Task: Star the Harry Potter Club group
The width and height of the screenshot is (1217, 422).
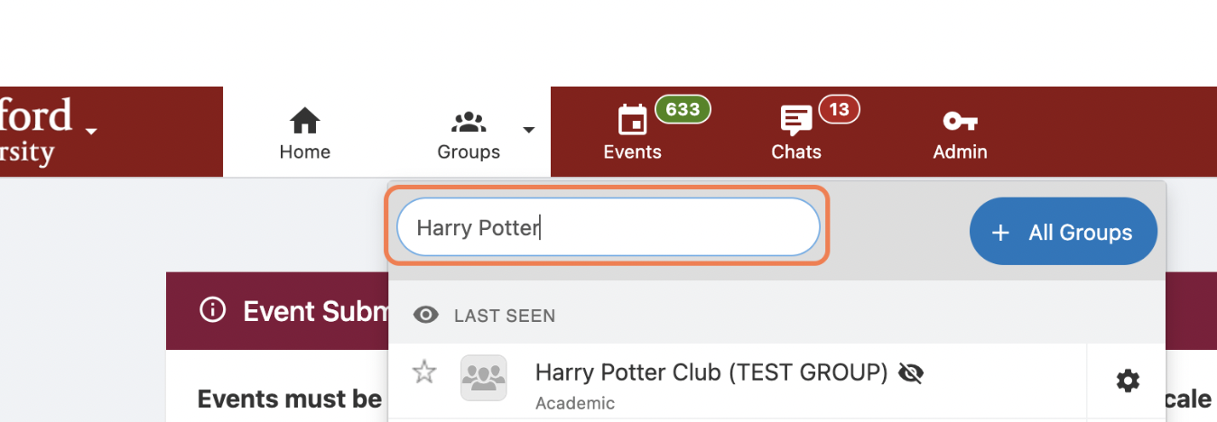Action: tap(424, 372)
